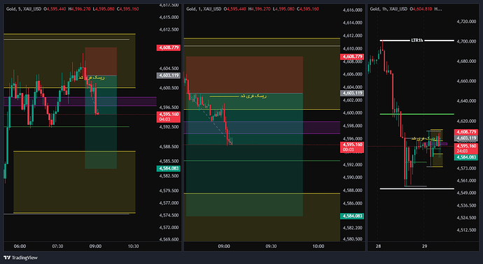Screen dimensions: 483x264
Task: Click the 07:30 time axis label
Action: [x=57, y=246]
